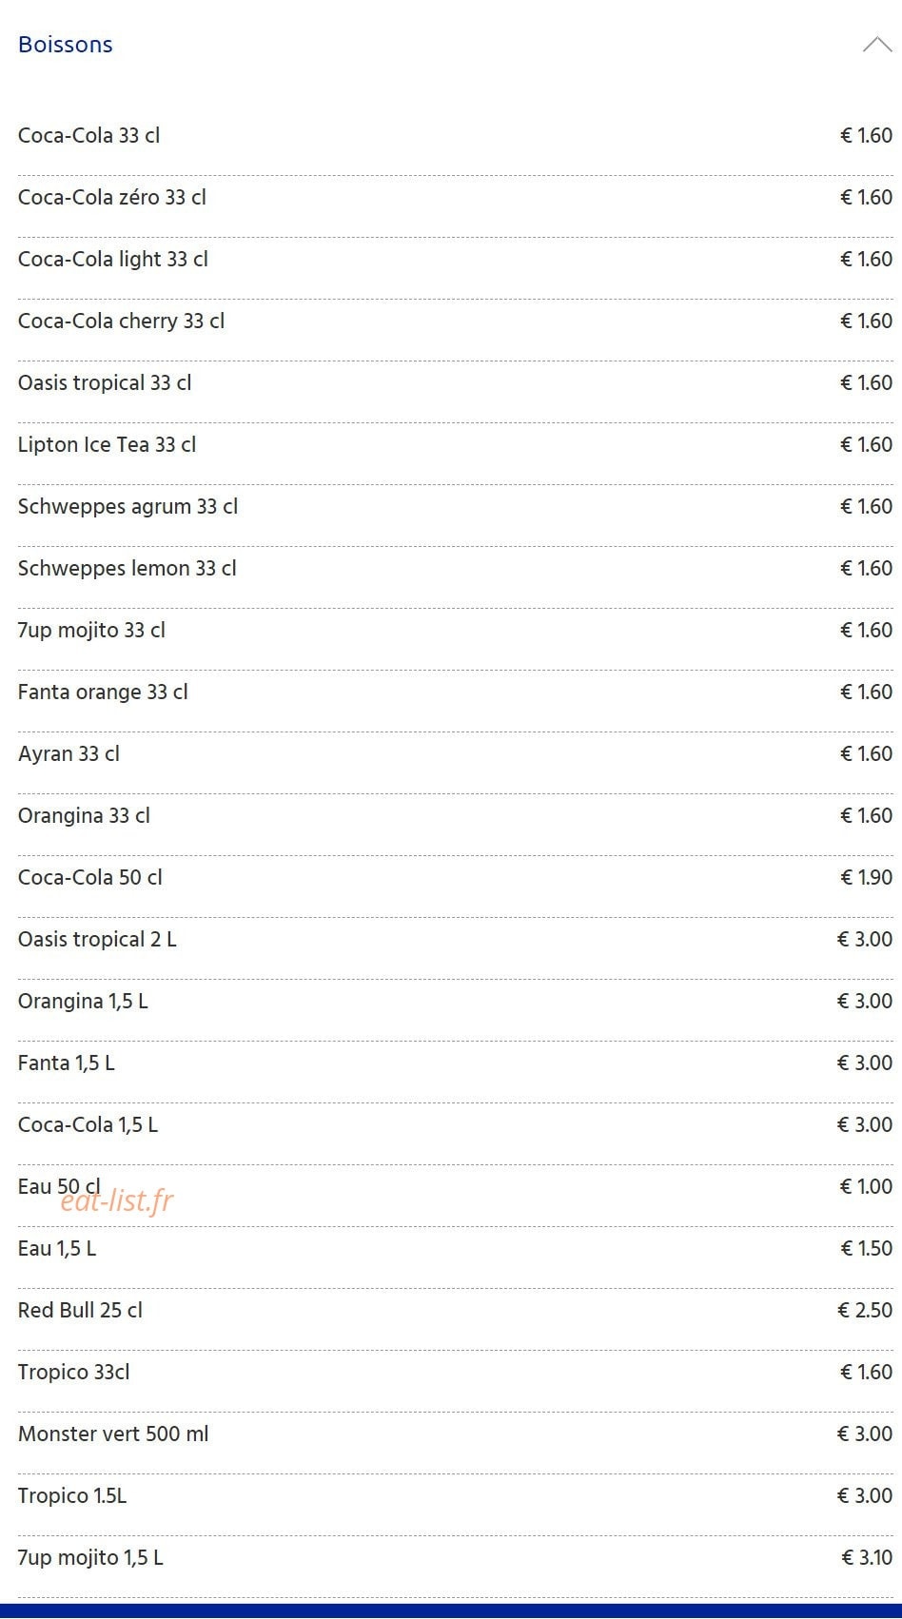The height and width of the screenshot is (1619, 902).
Task: Pick Coca-Cola cherry 33 cl
Action: click(x=455, y=322)
